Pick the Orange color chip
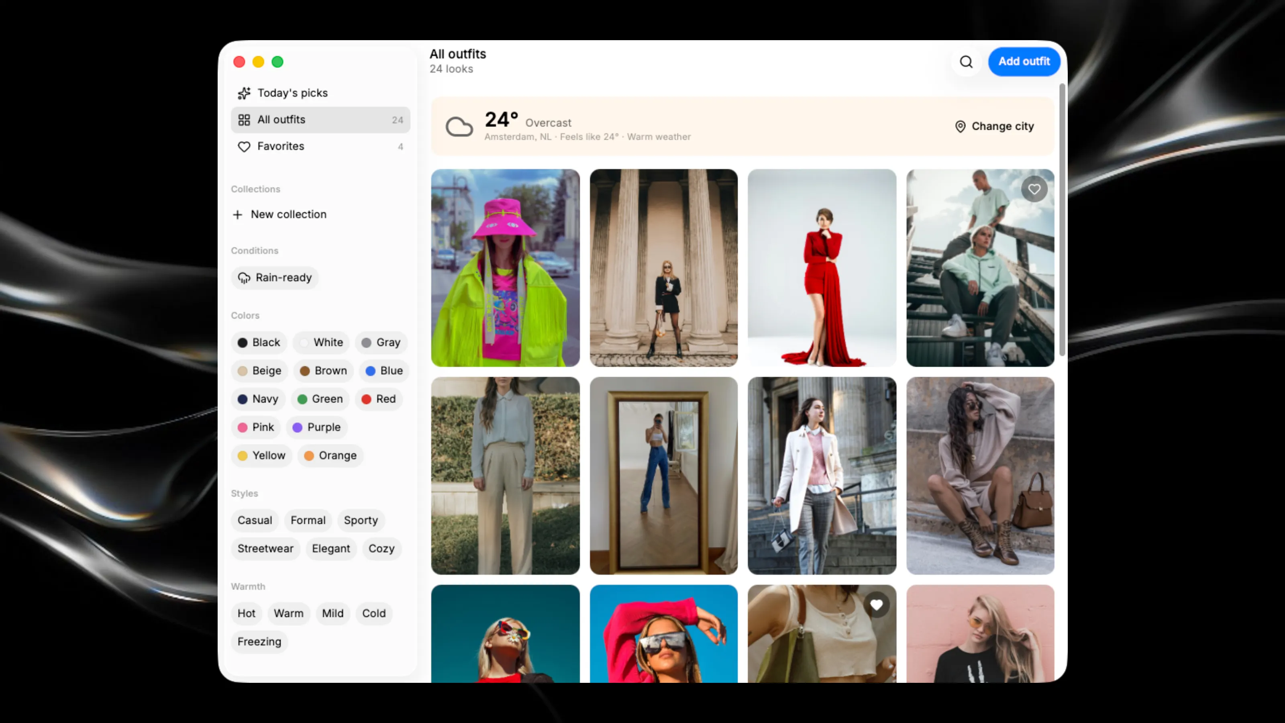 click(x=330, y=455)
